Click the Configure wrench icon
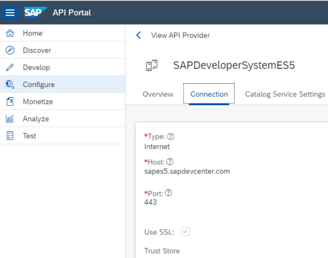This screenshot has width=328, height=258. pos(10,85)
